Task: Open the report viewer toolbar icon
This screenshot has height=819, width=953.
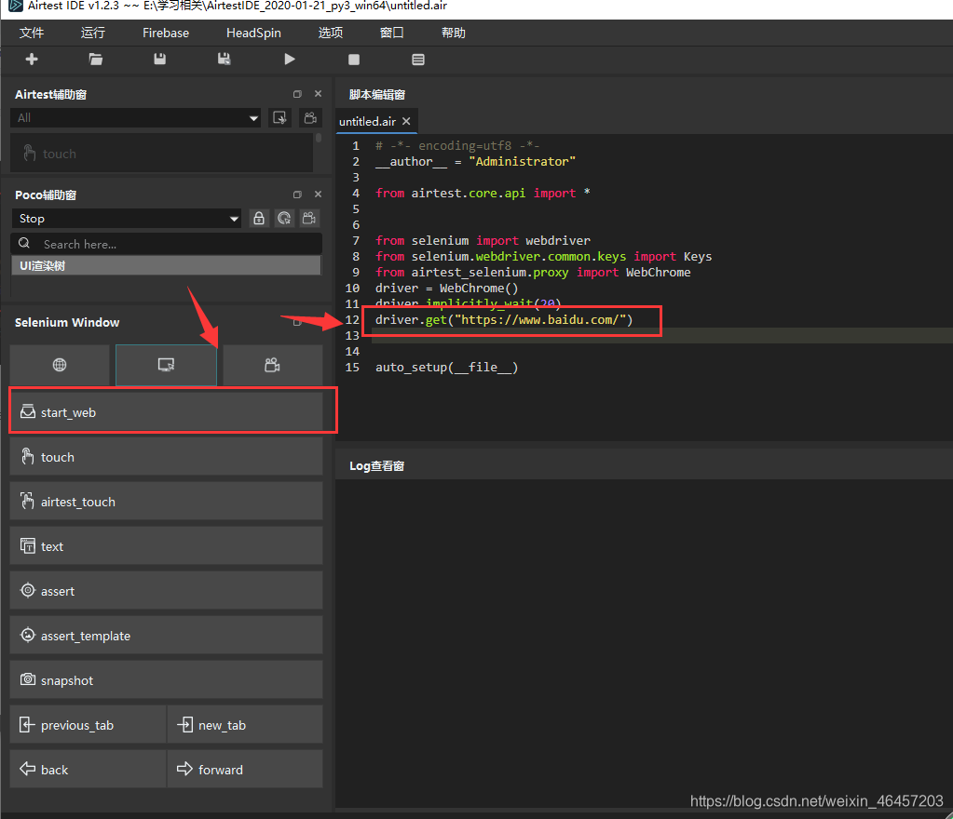Action: (418, 60)
